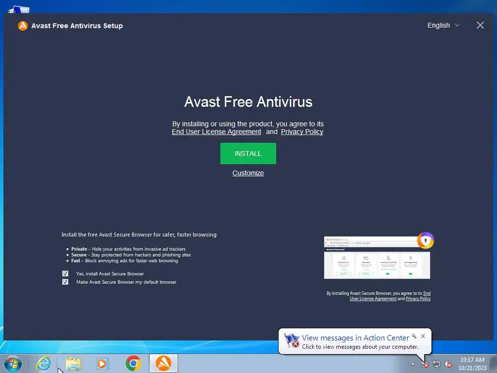Click the muted volume tray icon
The height and width of the screenshot is (373, 497).
pyautogui.click(x=448, y=364)
